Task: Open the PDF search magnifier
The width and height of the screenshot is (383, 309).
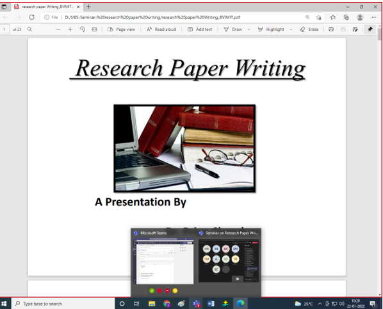Action: coord(29,29)
